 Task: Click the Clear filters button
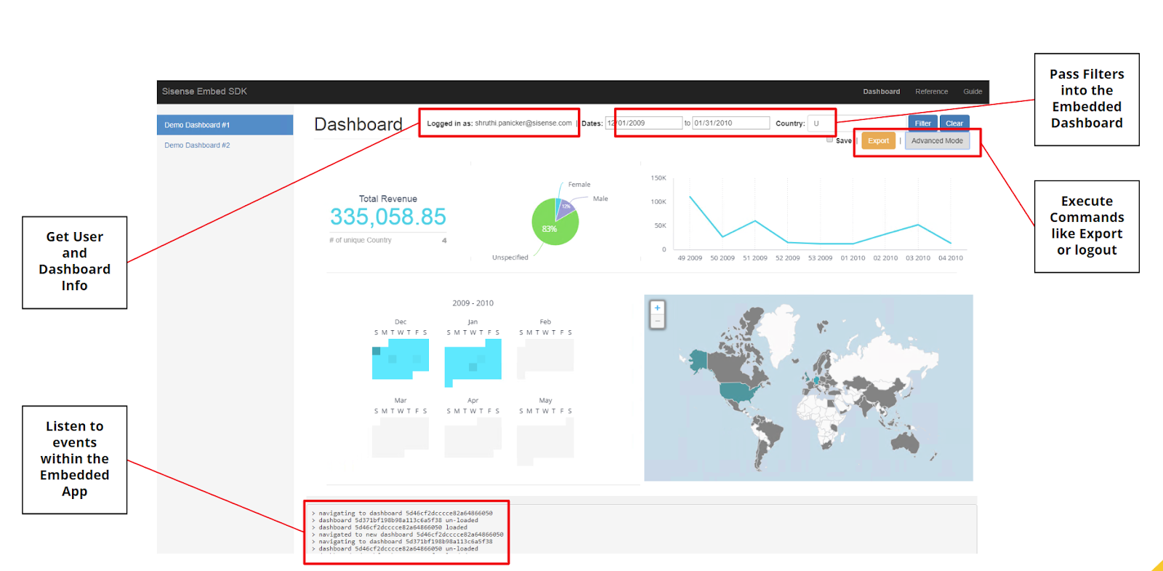coord(954,123)
